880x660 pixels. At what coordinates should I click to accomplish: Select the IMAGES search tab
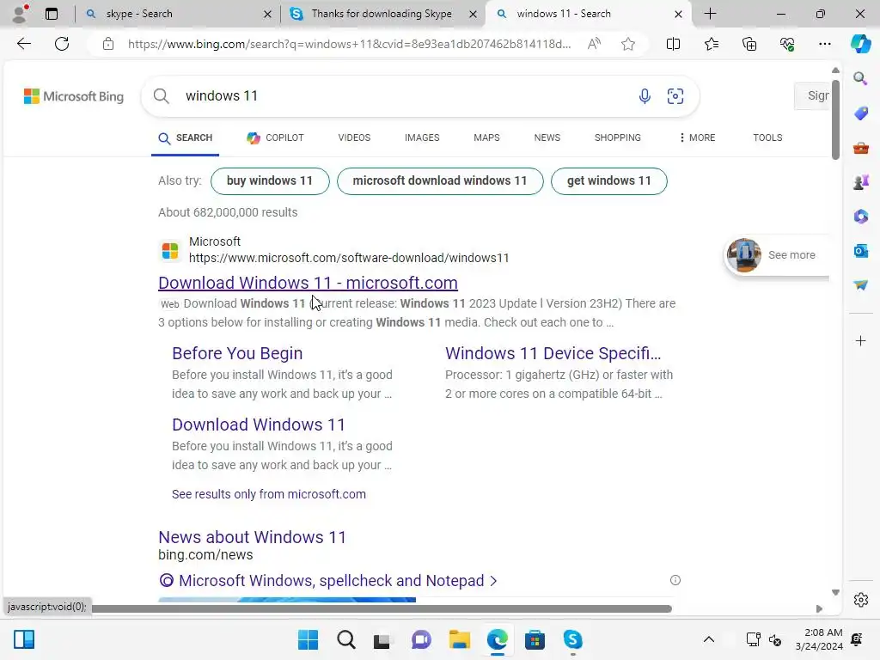[422, 137]
